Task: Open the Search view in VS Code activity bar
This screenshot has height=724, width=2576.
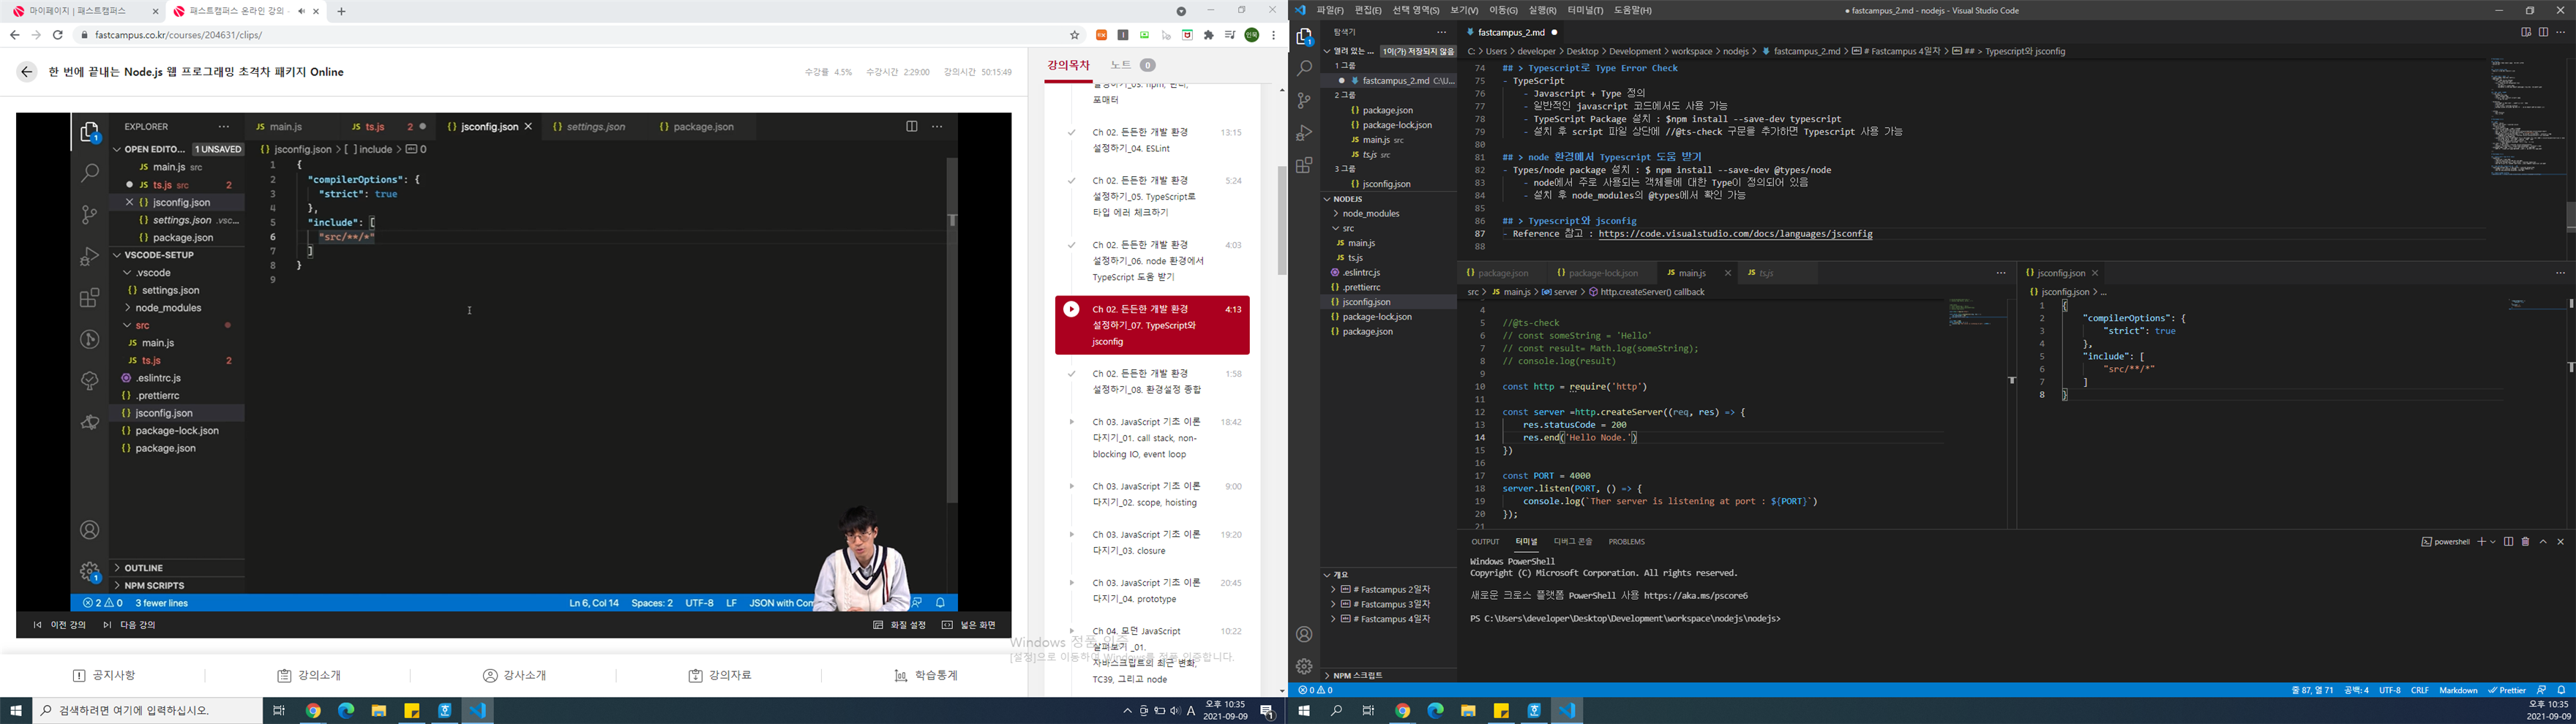Action: [1304, 69]
